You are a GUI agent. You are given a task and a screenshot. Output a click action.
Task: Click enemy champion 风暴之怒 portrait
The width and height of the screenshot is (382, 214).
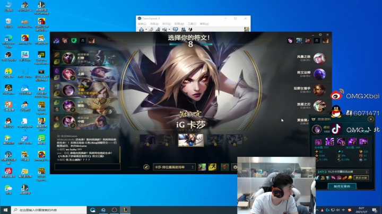[x=319, y=58]
